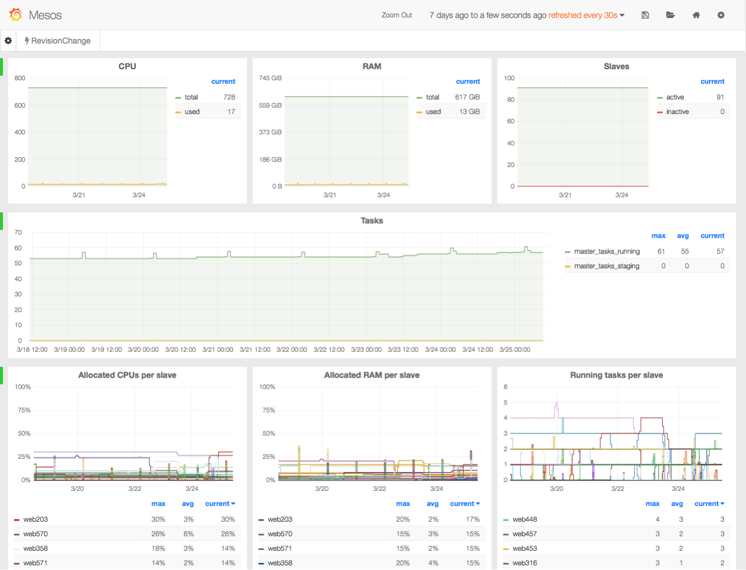The width and height of the screenshot is (746, 570).
Task: Sort Tasks legend by current column
Action: [712, 236]
